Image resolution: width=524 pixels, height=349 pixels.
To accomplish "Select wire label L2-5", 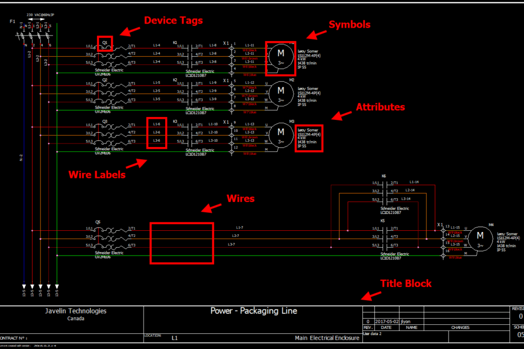I will click(x=157, y=91).
